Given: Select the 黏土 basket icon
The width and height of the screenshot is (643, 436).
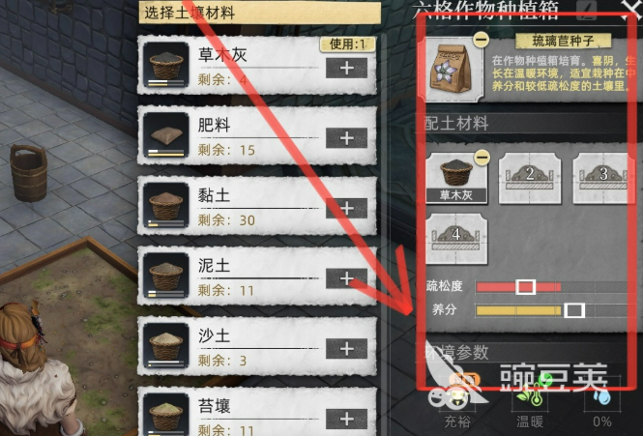Looking at the screenshot, I should point(166,205).
